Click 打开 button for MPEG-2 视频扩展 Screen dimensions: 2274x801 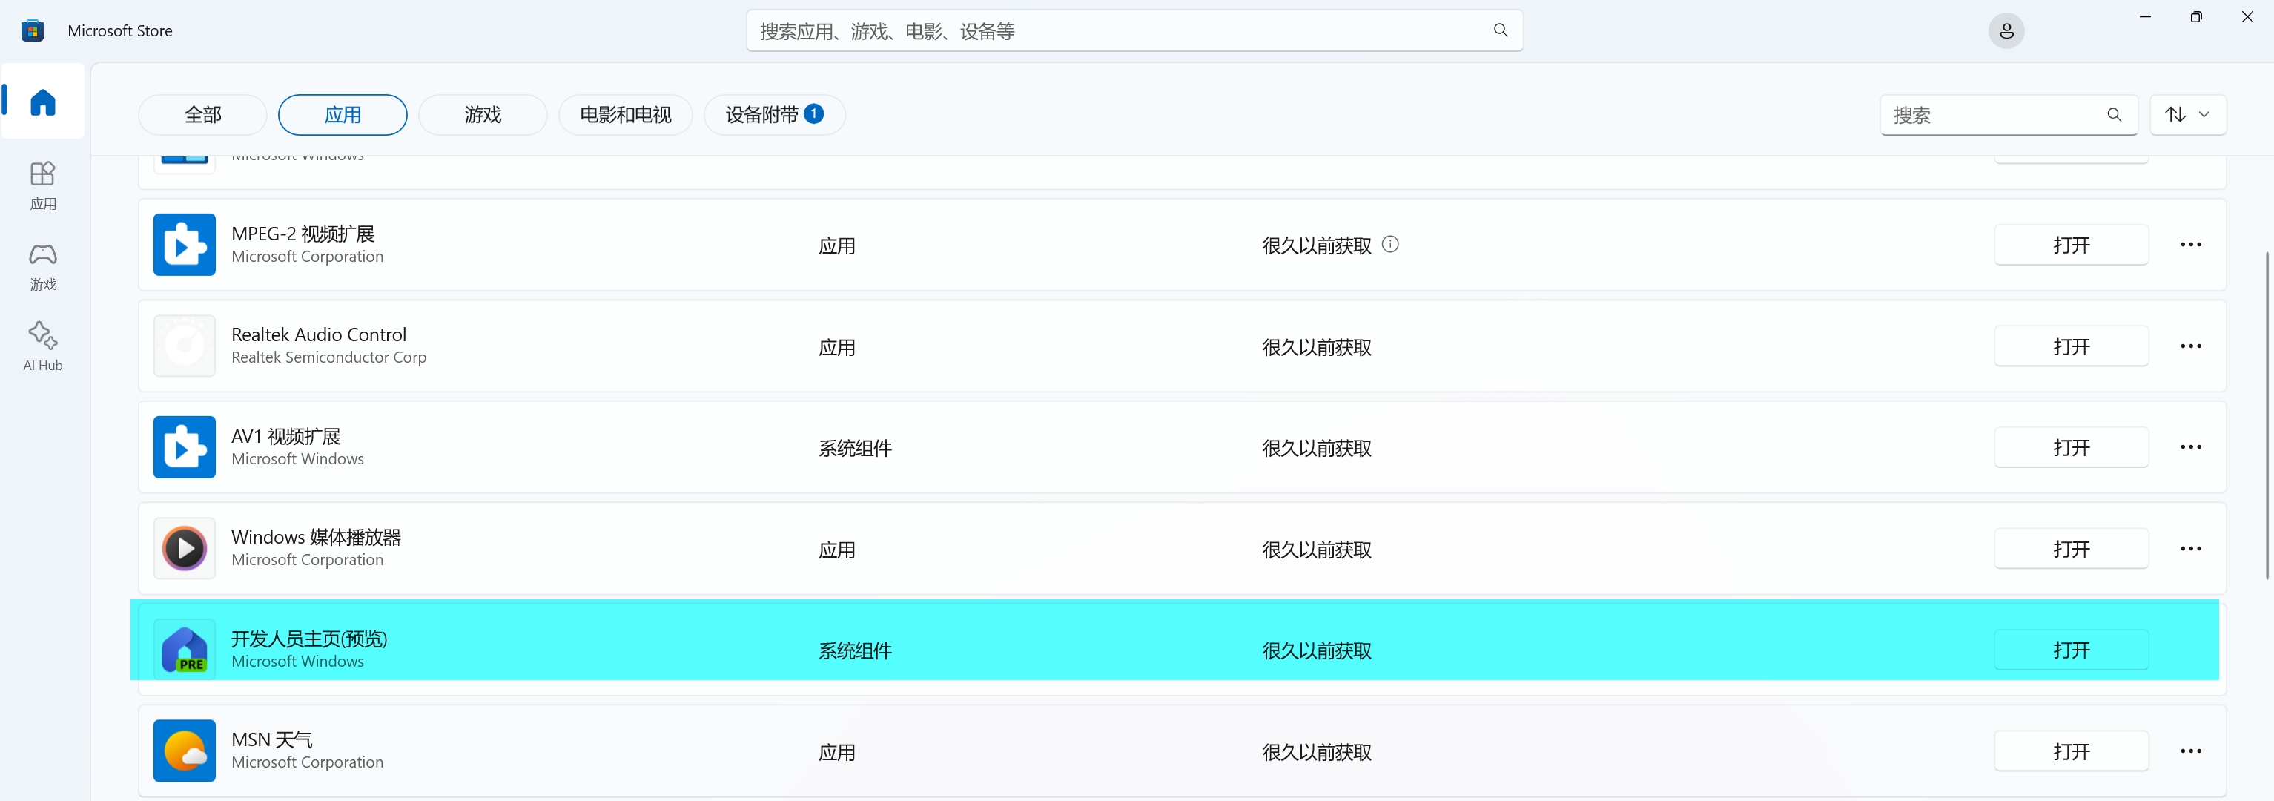(x=2070, y=245)
